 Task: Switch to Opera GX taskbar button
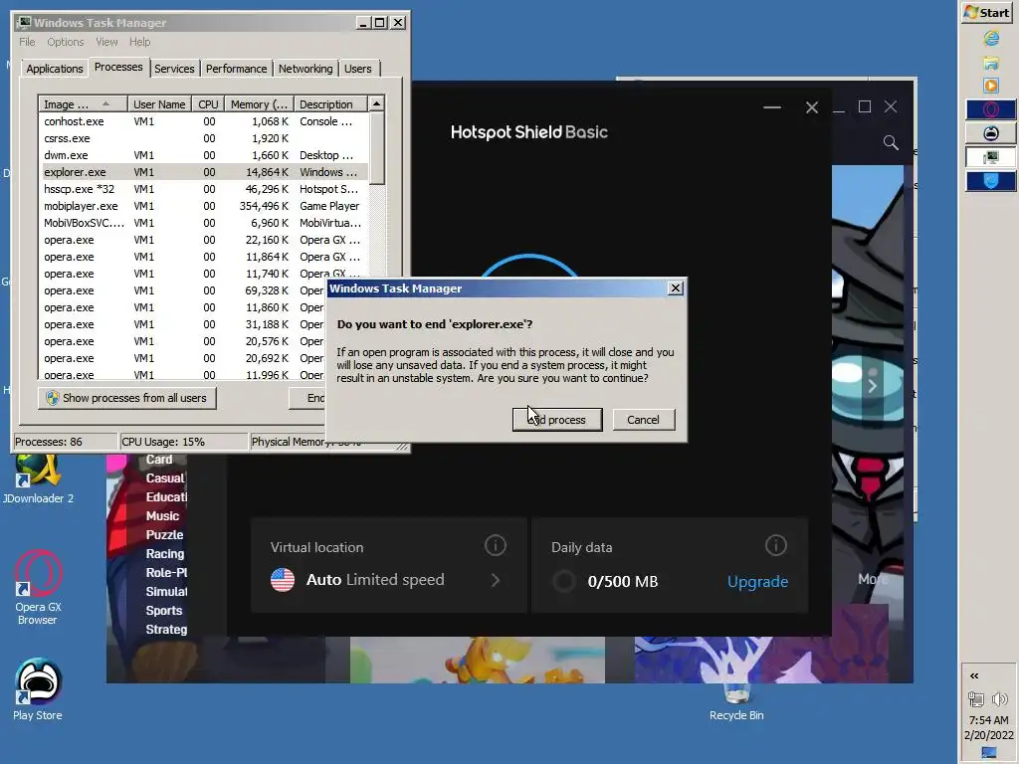[990, 109]
